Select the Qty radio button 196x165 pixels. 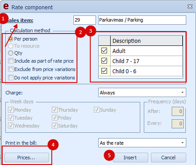tap(11, 53)
